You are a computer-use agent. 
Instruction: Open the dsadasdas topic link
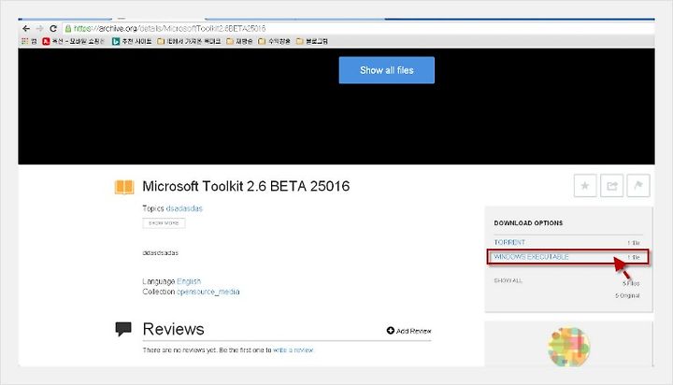tap(184, 208)
